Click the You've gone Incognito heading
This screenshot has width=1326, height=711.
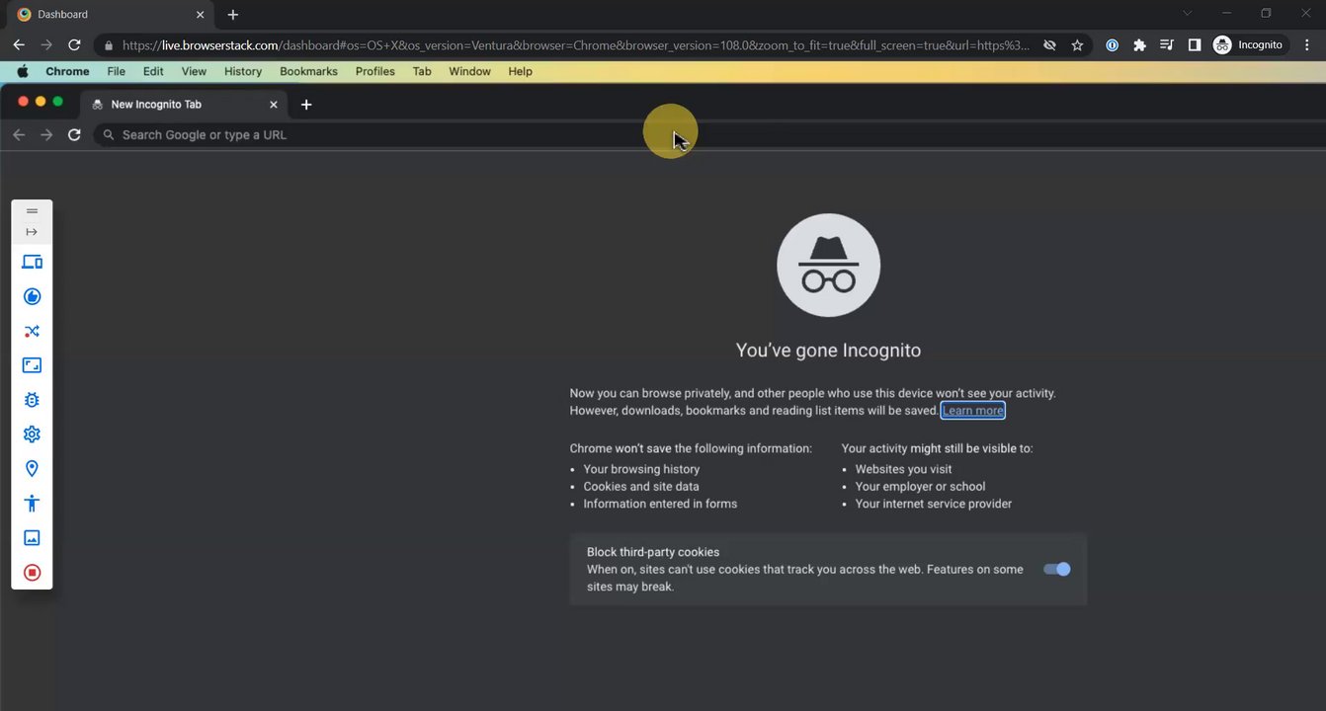[828, 350]
